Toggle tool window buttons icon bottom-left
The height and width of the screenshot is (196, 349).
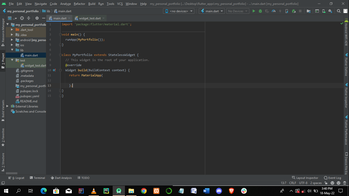(3, 183)
